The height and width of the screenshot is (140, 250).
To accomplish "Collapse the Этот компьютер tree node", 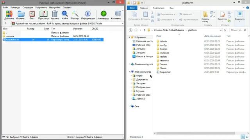I will (129, 72).
